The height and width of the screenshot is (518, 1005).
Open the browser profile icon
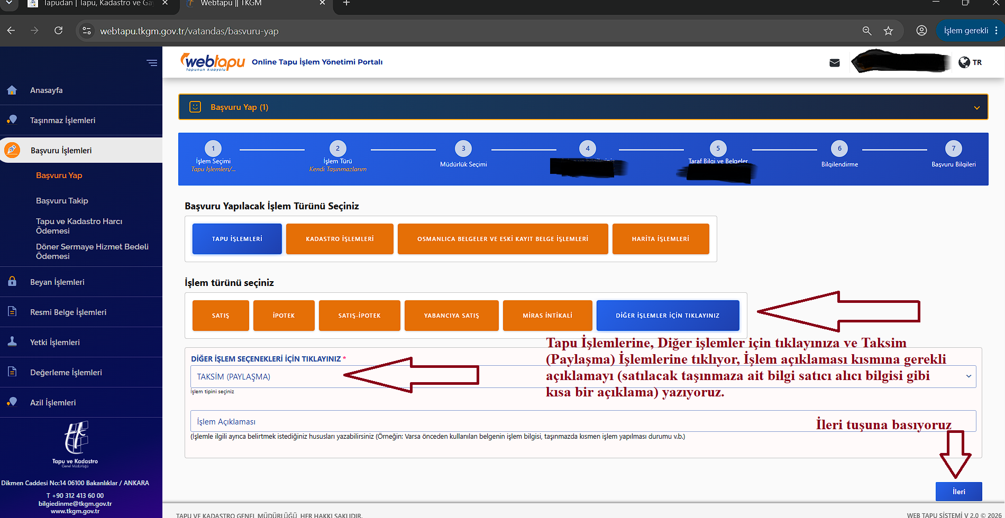pos(921,31)
